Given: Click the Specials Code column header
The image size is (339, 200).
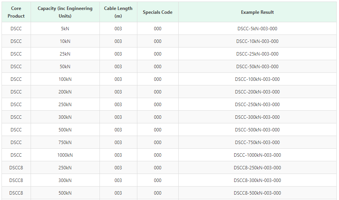Looking at the screenshot, I should [158, 12].
